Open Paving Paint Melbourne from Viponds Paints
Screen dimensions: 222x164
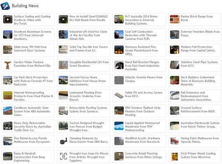[200, 140]
